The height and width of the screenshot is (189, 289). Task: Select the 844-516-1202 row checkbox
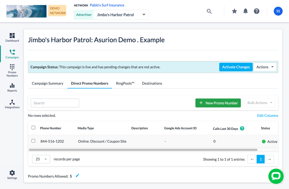[x=33, y=141]
